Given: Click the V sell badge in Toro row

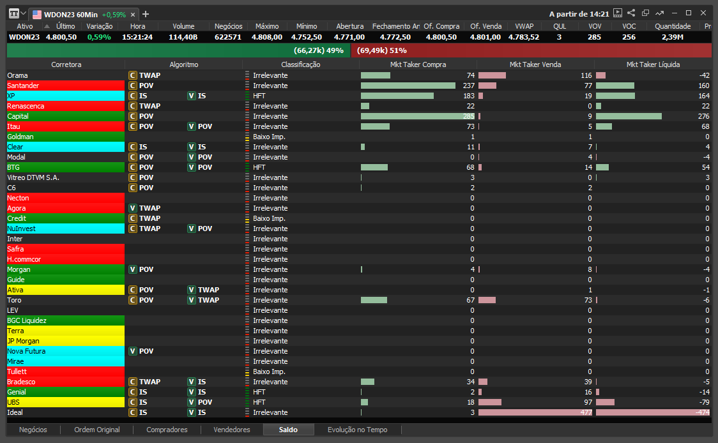Looking at the screenshot, I should [x=192, y=300].
